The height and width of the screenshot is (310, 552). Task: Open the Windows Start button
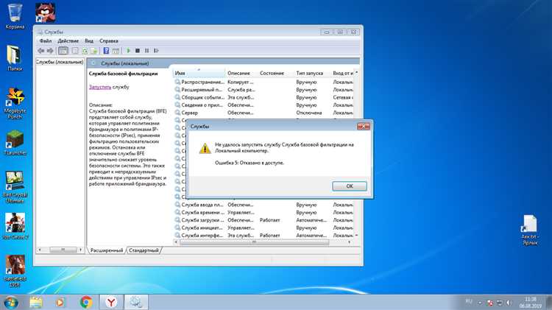[x=11, y=302]
